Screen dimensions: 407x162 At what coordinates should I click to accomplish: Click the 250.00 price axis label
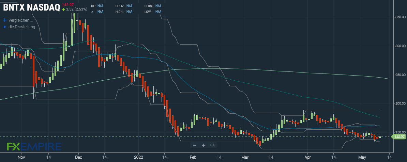click(x=401, y=75)
